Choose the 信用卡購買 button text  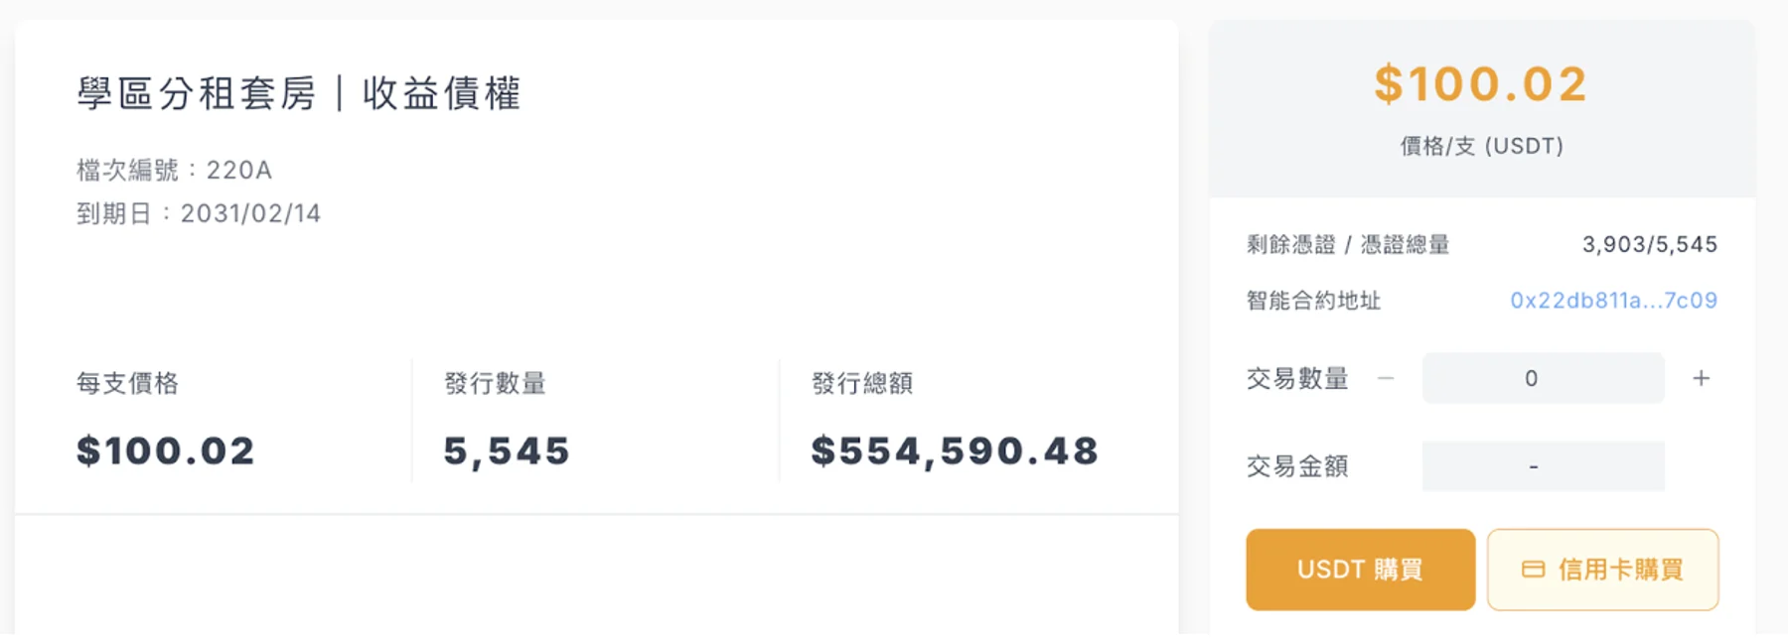(1620, 570)
